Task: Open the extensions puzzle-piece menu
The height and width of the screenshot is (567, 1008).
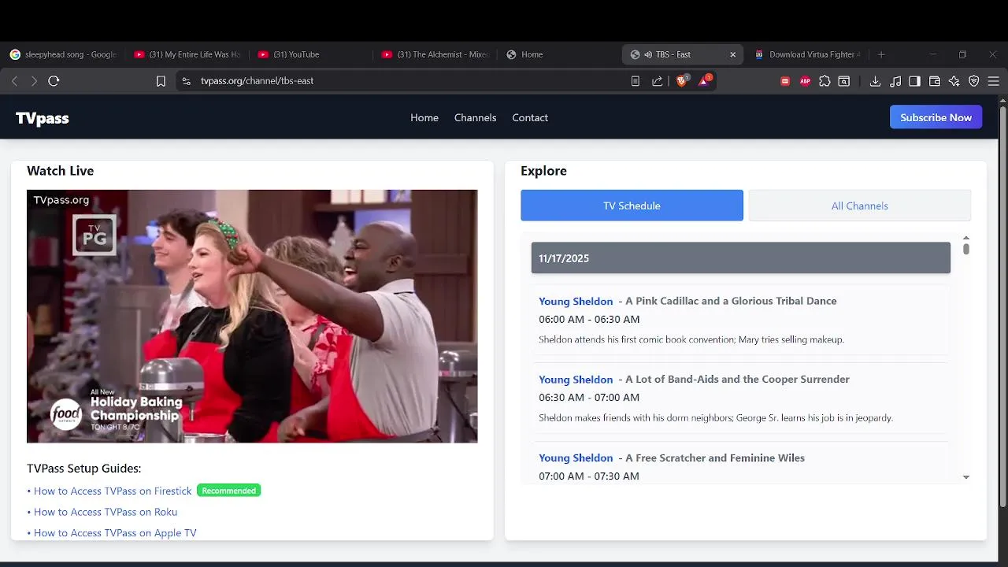Action: [825, 81]
